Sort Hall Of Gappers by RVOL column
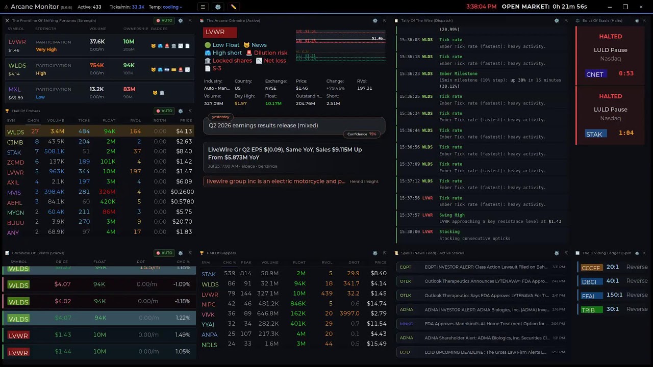653x367 pixels. (x=327, y=263)
